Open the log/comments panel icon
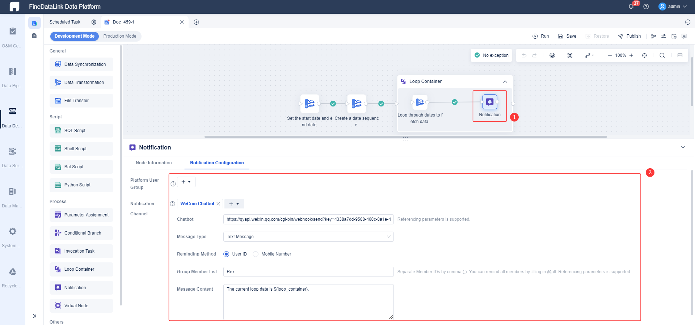Screen dimensions: 695x325 tap(684, 36)
